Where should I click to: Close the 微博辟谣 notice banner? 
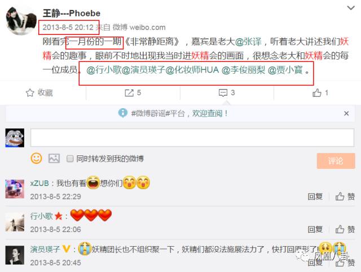[x=346, y=113]
